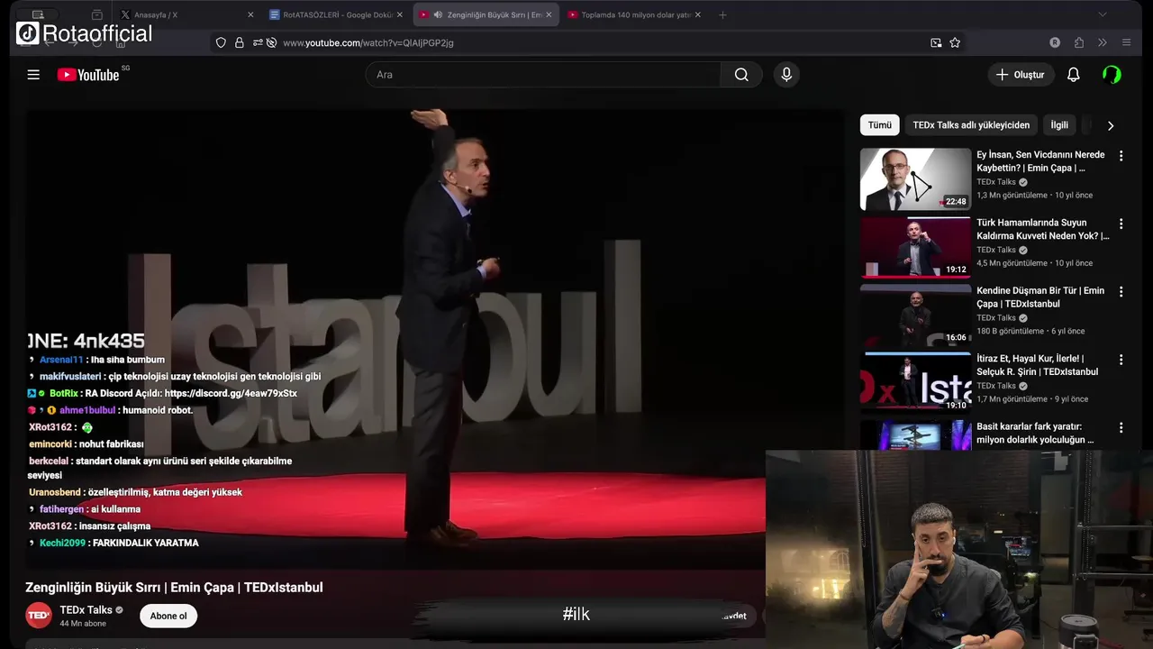Click the Oluştur create button

pyautogui.click(x=1021, y=75)
